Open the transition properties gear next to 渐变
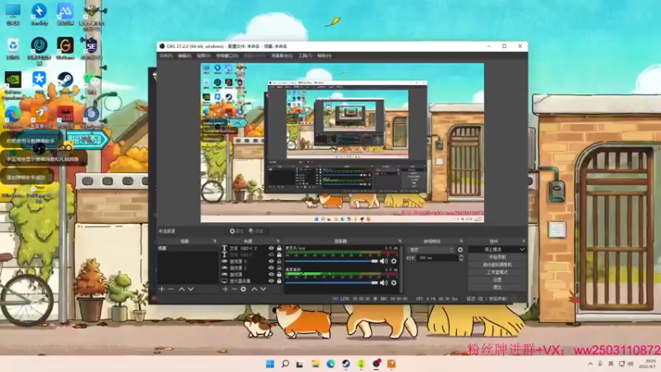This screenshot has height=372, width=661. (460, 250)
